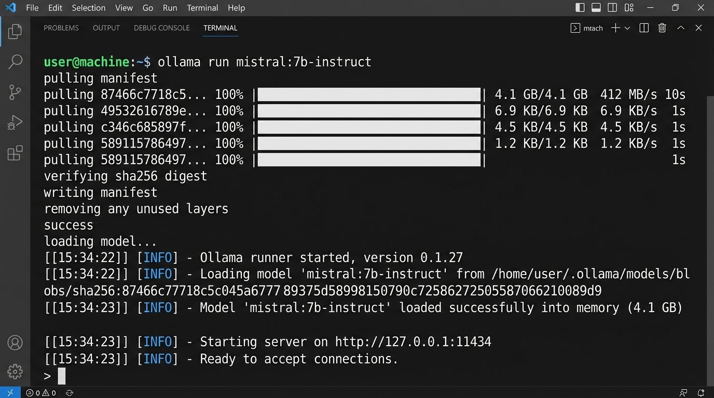The image size is (714, 398).
Task: Open the Search view in activity bar
Action: (15, 62)
